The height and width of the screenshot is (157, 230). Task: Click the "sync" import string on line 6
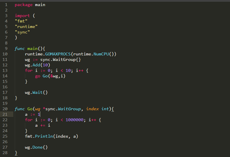pos(22,32)
